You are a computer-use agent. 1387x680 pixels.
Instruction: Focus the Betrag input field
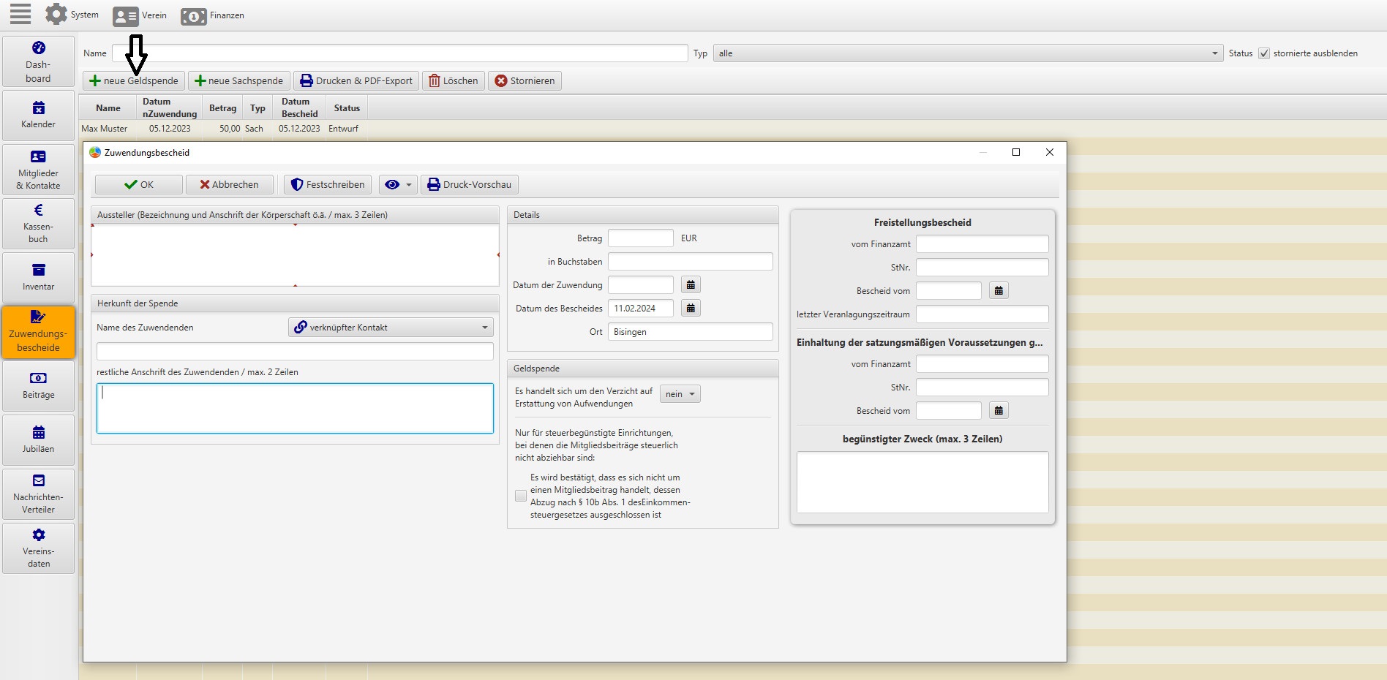point(641,238)
